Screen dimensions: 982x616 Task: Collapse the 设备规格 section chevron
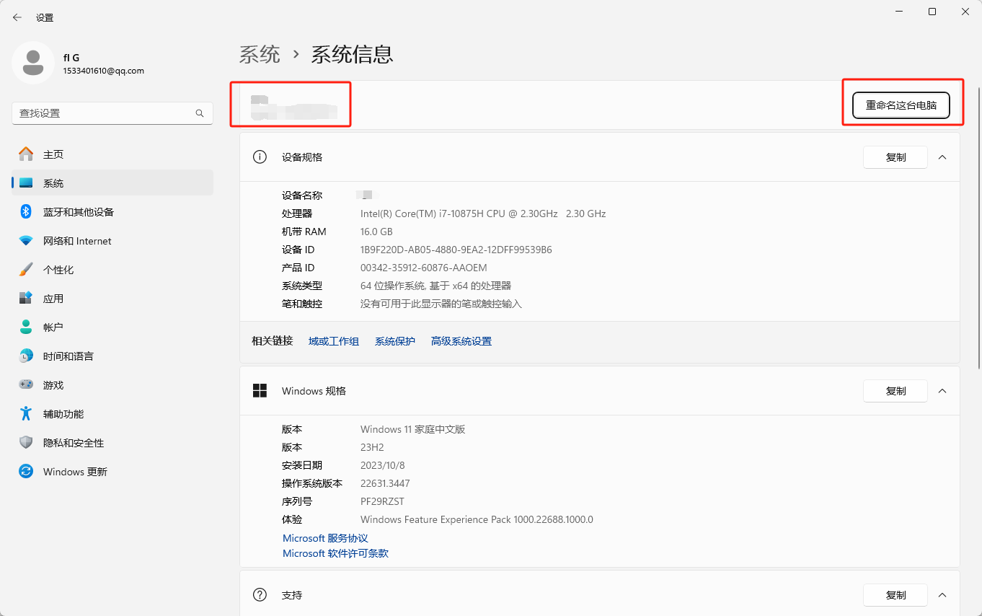coord(942,157)
